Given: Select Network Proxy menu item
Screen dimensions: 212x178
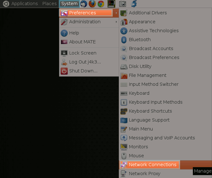Looking at the screenshot, I should tap(144, 174).
